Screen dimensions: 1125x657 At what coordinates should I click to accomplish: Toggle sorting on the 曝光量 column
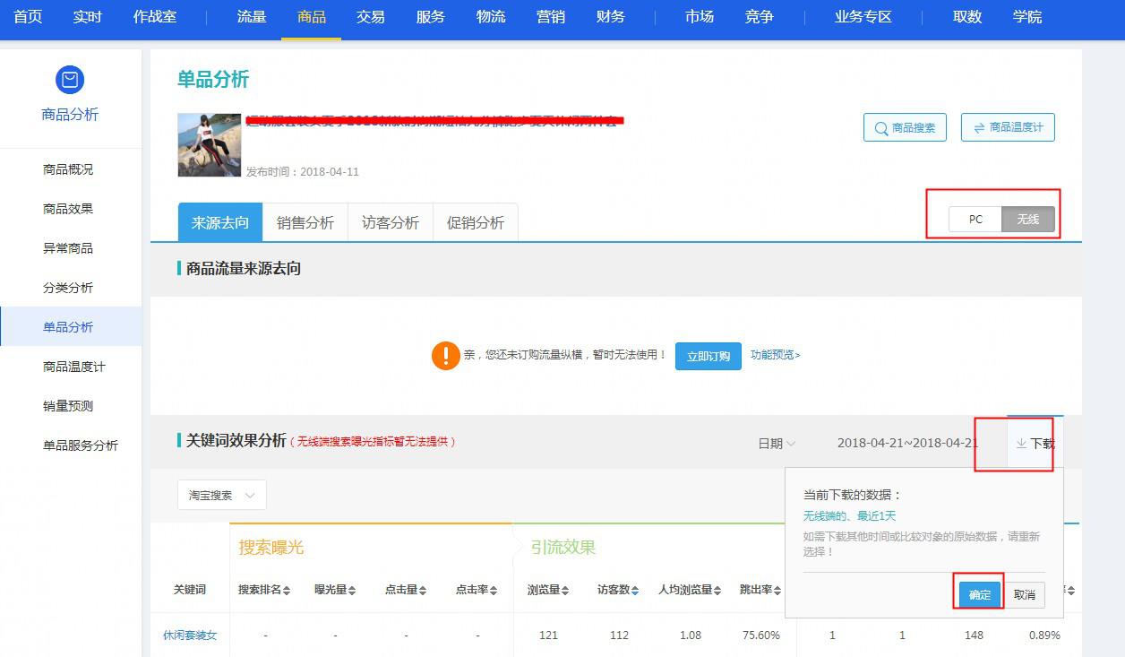(x=353, y=589)
